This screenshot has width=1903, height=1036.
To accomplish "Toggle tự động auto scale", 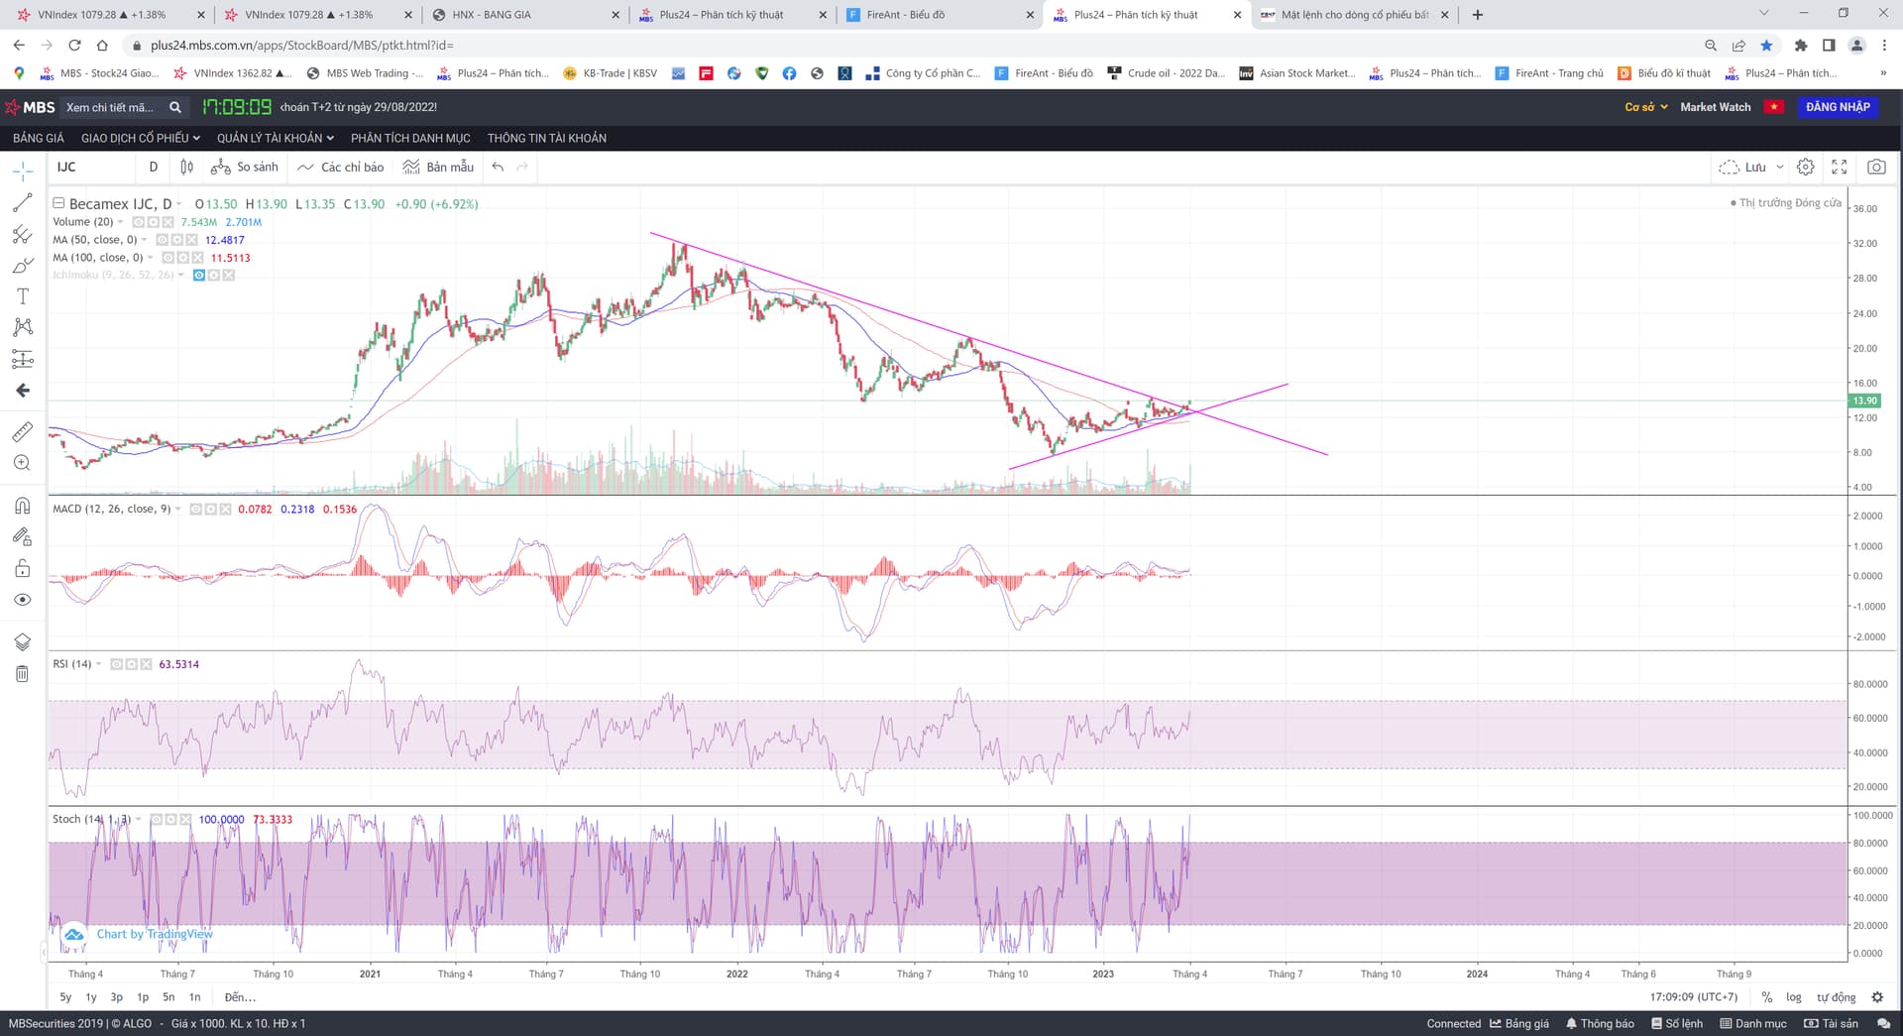I will tap(1837, 997).
